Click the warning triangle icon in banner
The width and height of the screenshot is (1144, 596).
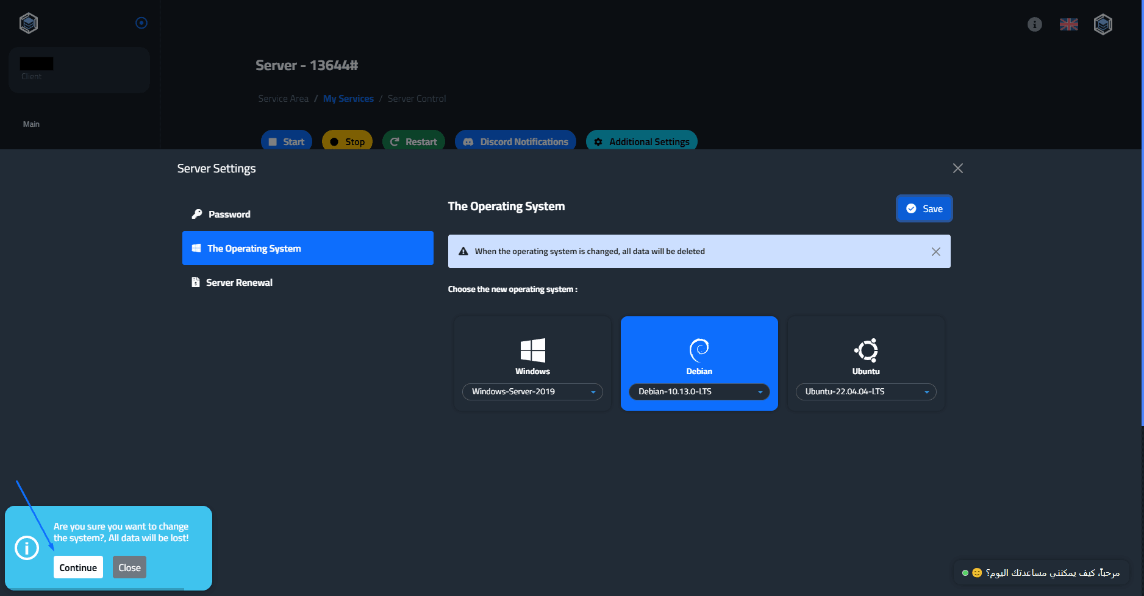point(463,251)
